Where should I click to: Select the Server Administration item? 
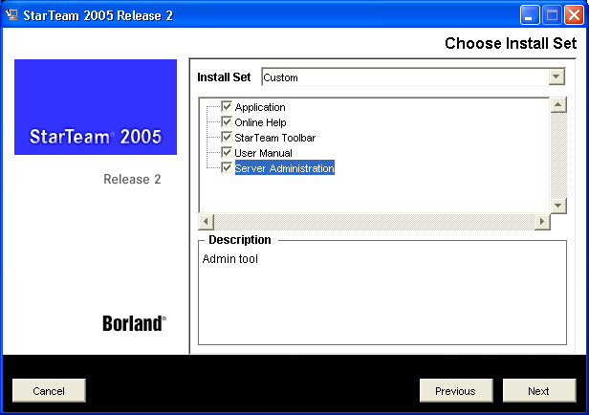(x=284, y=168)
